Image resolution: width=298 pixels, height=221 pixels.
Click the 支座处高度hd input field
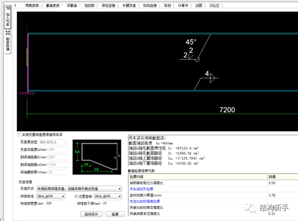click(58, 150)
